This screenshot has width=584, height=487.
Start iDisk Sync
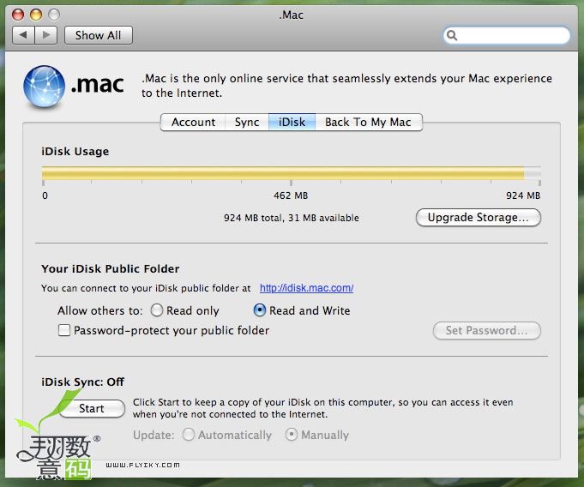click(x=92, y=408)
